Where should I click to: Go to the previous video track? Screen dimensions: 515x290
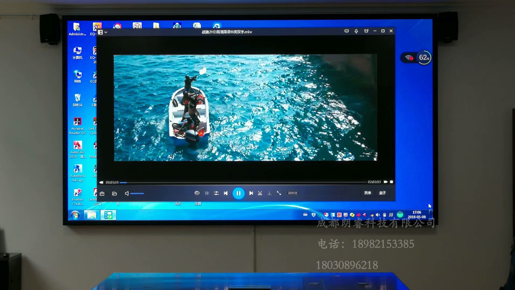point(226,193)
